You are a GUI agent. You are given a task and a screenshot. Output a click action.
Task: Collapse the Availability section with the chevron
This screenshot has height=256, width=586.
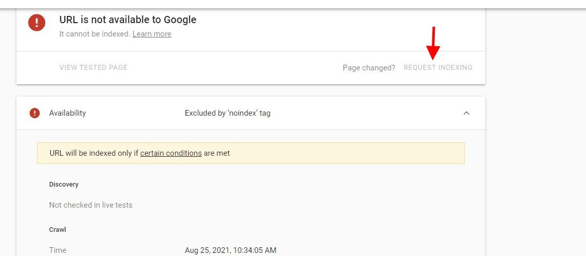click(466, 113)
